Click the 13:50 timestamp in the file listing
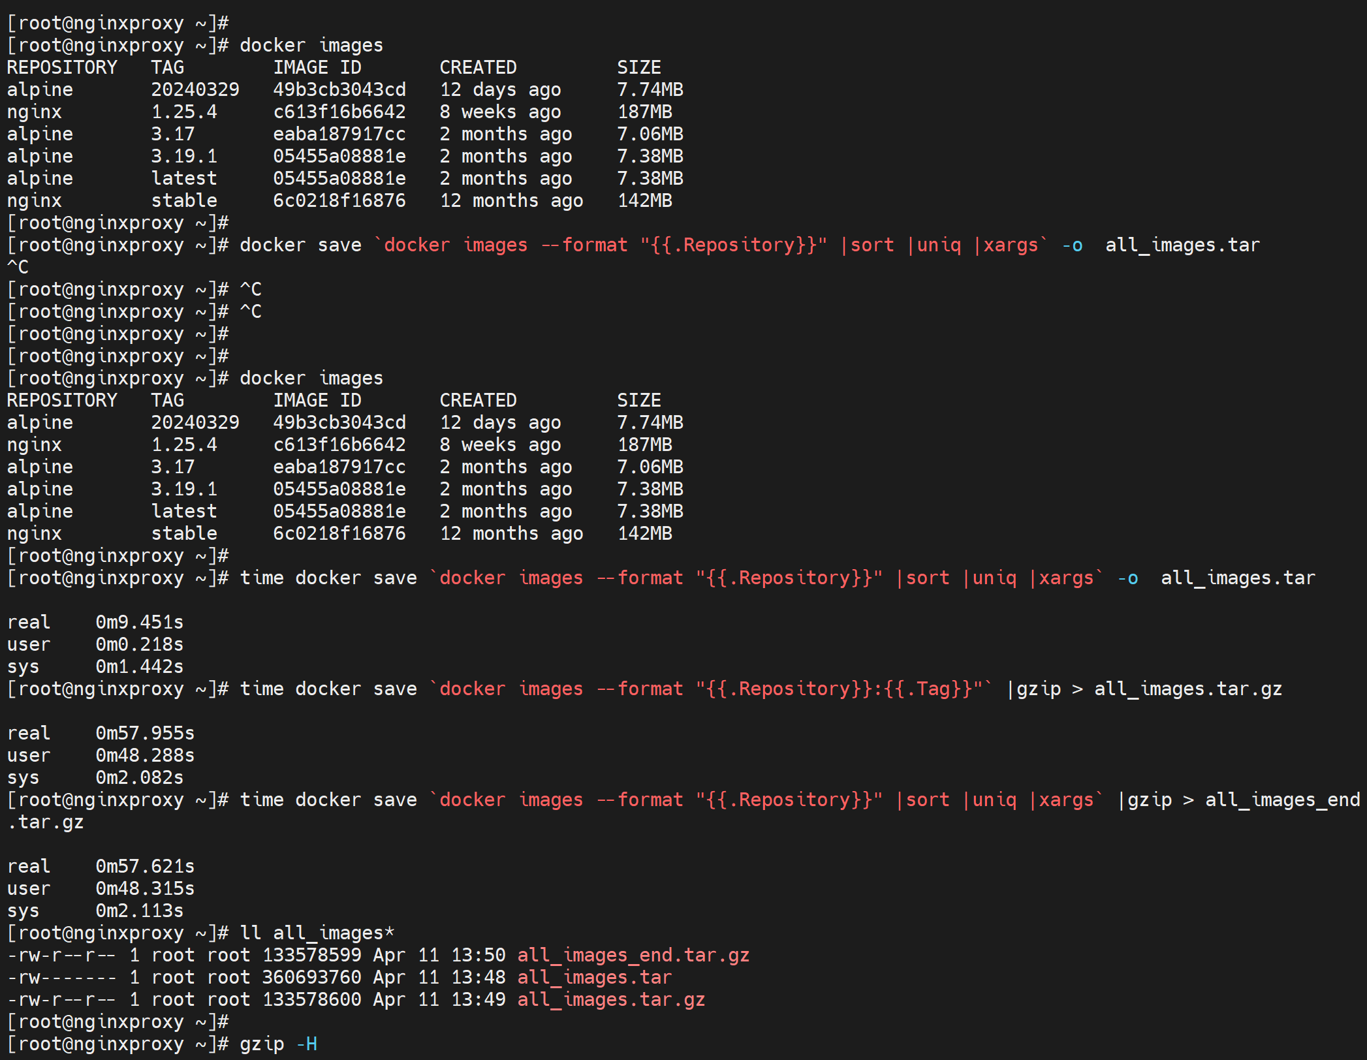This screenshot has height=1060, width=1367. 478,955
